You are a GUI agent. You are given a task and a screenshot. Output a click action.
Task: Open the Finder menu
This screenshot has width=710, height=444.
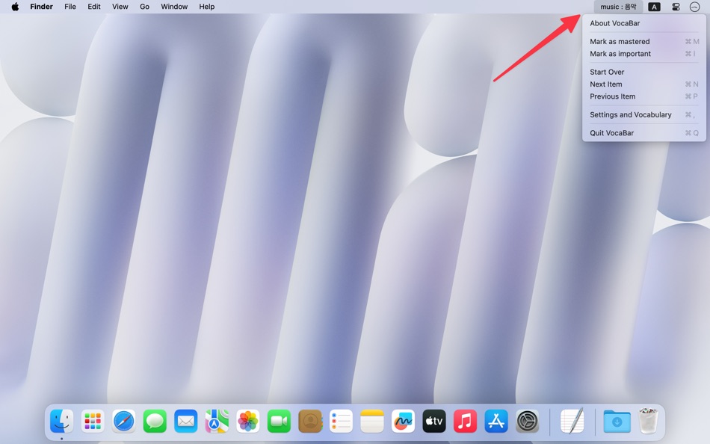click(42, 7)
